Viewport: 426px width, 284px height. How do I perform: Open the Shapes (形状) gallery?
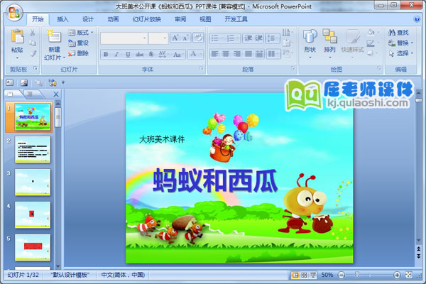pos(310,43)
